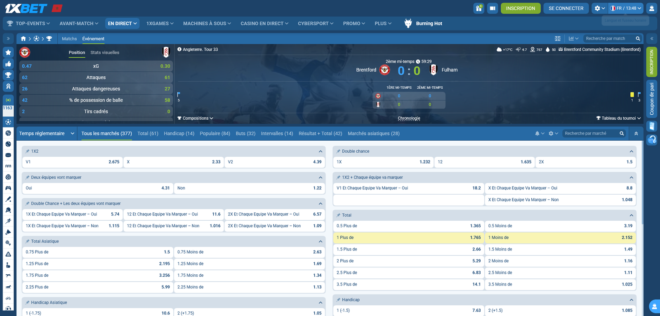Viewport: 660px width, 316px height.
Task: Choose FIFA in the sports sidebar
Action: click(x=8, y=166)
